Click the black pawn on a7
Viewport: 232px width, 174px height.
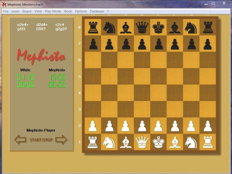(x=93, y=44)
